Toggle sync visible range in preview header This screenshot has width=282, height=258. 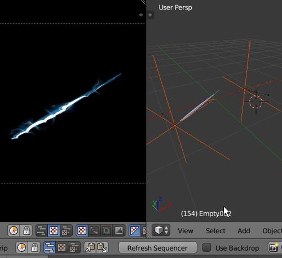(x=14, y=230)
